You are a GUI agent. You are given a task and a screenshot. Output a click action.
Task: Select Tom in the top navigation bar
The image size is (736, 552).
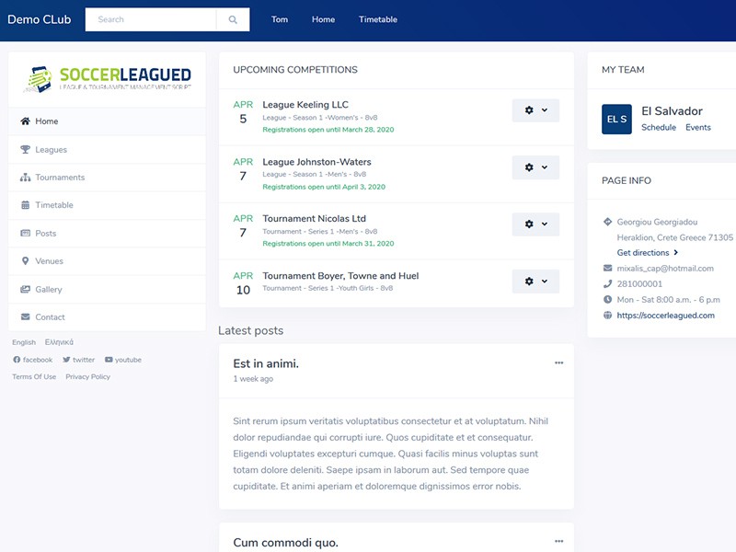click(x=280, y=19)
